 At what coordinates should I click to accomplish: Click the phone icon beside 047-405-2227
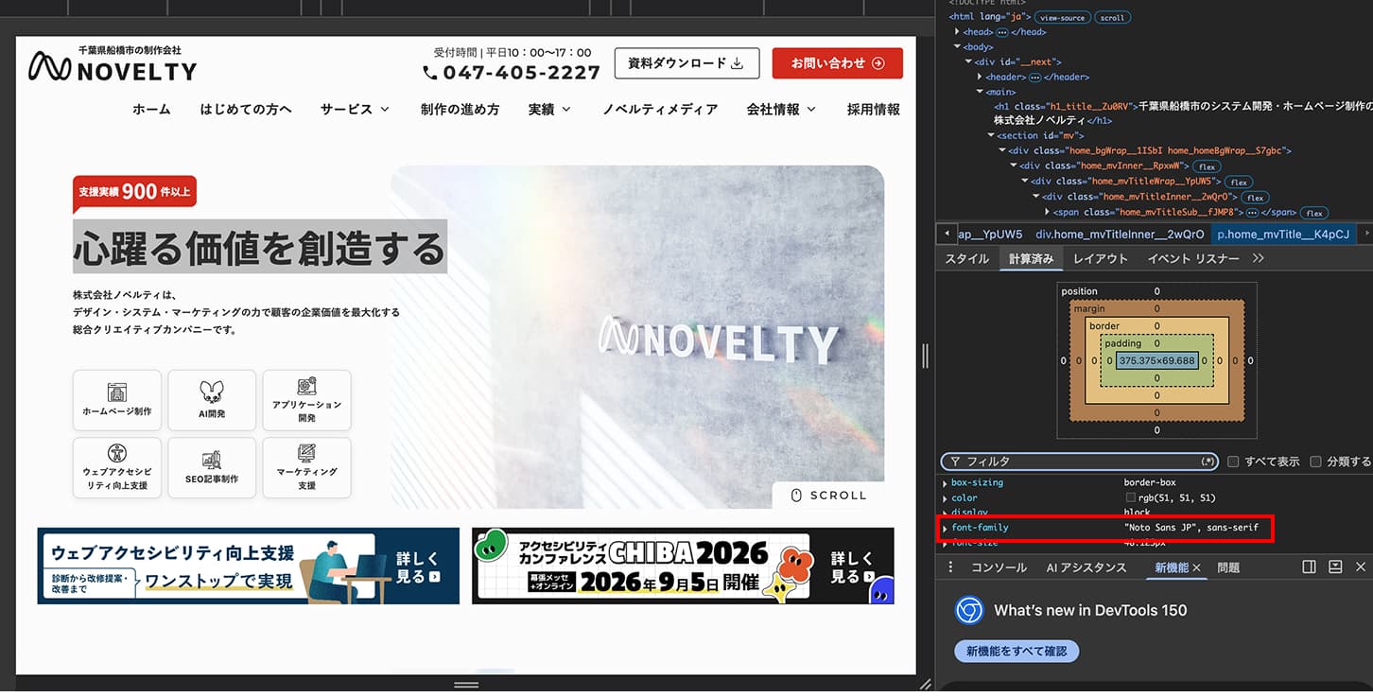[430, 73]
